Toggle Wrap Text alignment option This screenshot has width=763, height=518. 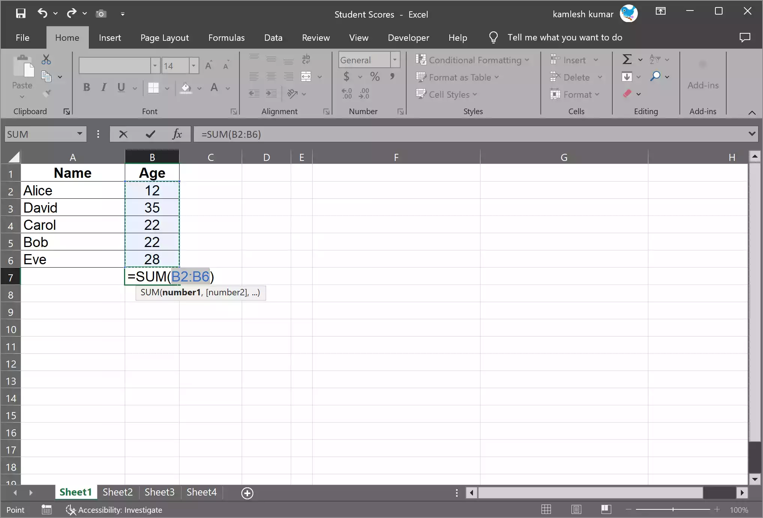(306, 59)
